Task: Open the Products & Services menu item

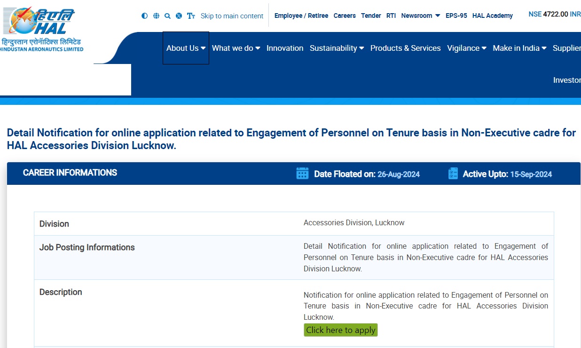Action: pyautogui.click(x=406, y=48)
